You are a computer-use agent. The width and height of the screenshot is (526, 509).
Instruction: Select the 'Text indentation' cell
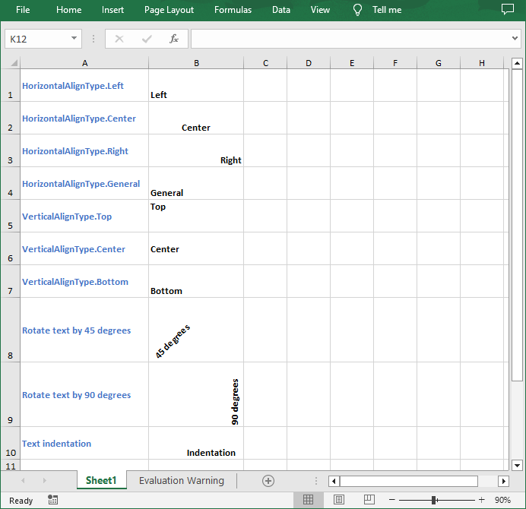tap(84, 443)
